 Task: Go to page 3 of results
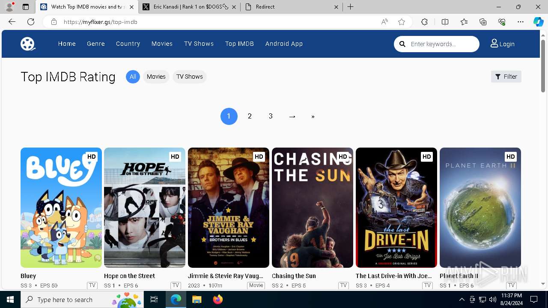click(x=271, y=116)
